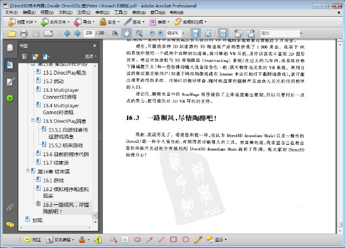The width and height of the screenshot is (345, 248).
Task: Click the zoom percentage field 69.6%
Action: [x=174, y=33]
